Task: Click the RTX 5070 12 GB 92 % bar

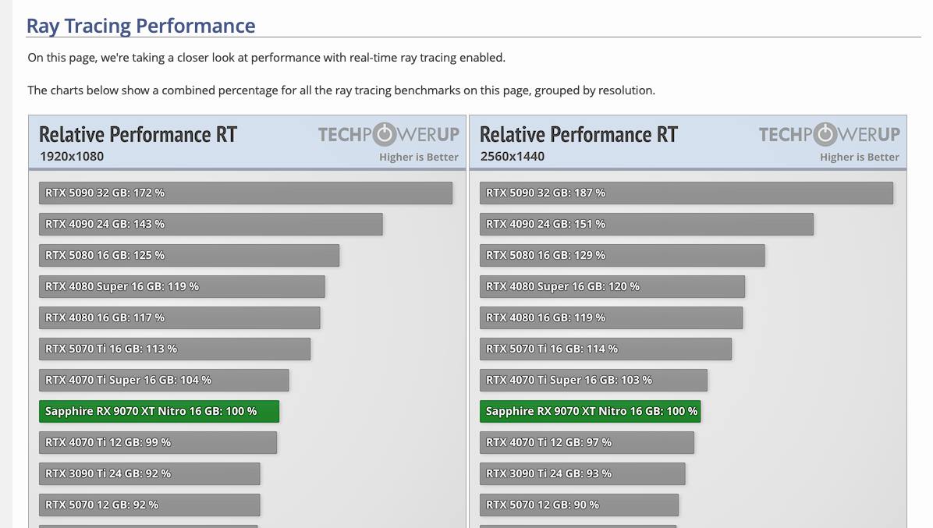Action: pyautogui.click(x=149, y=505)
